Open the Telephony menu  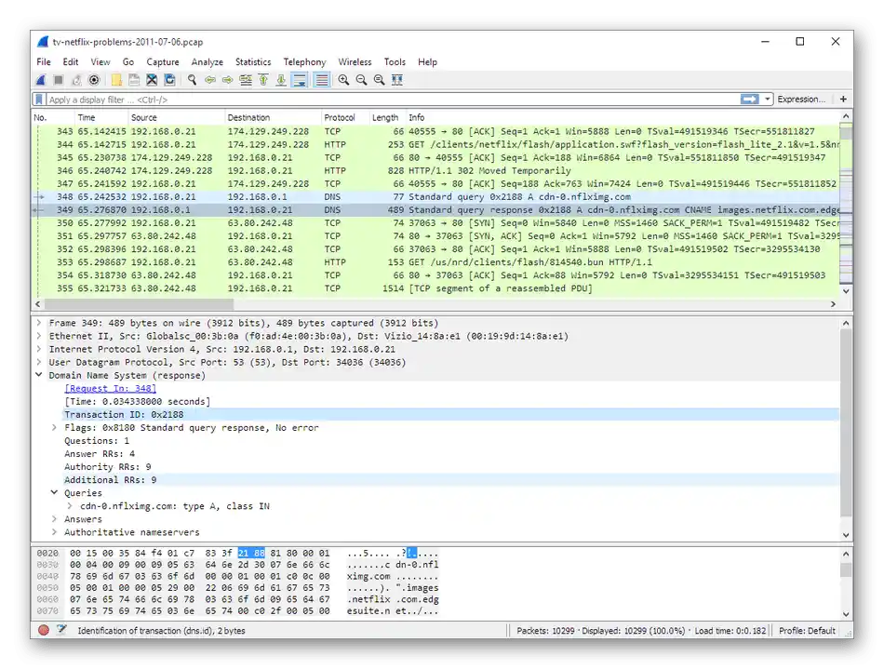[304, 62]
